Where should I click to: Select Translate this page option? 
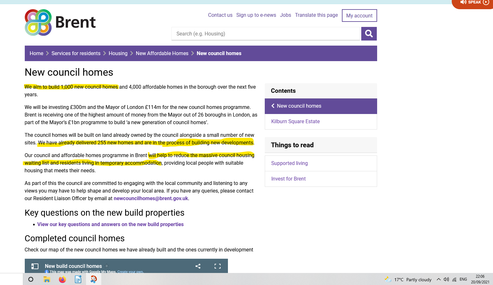point(316,15)
